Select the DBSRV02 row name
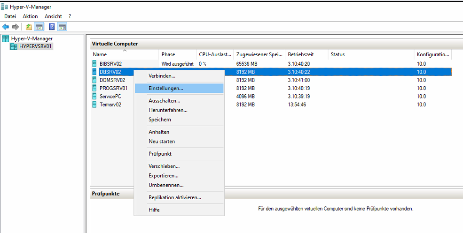This screenshot has width=463, height=233. coord(110,72)
